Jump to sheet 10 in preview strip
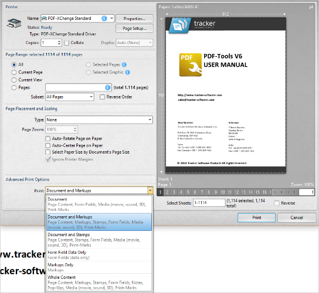319x293 pixels. 223,192
